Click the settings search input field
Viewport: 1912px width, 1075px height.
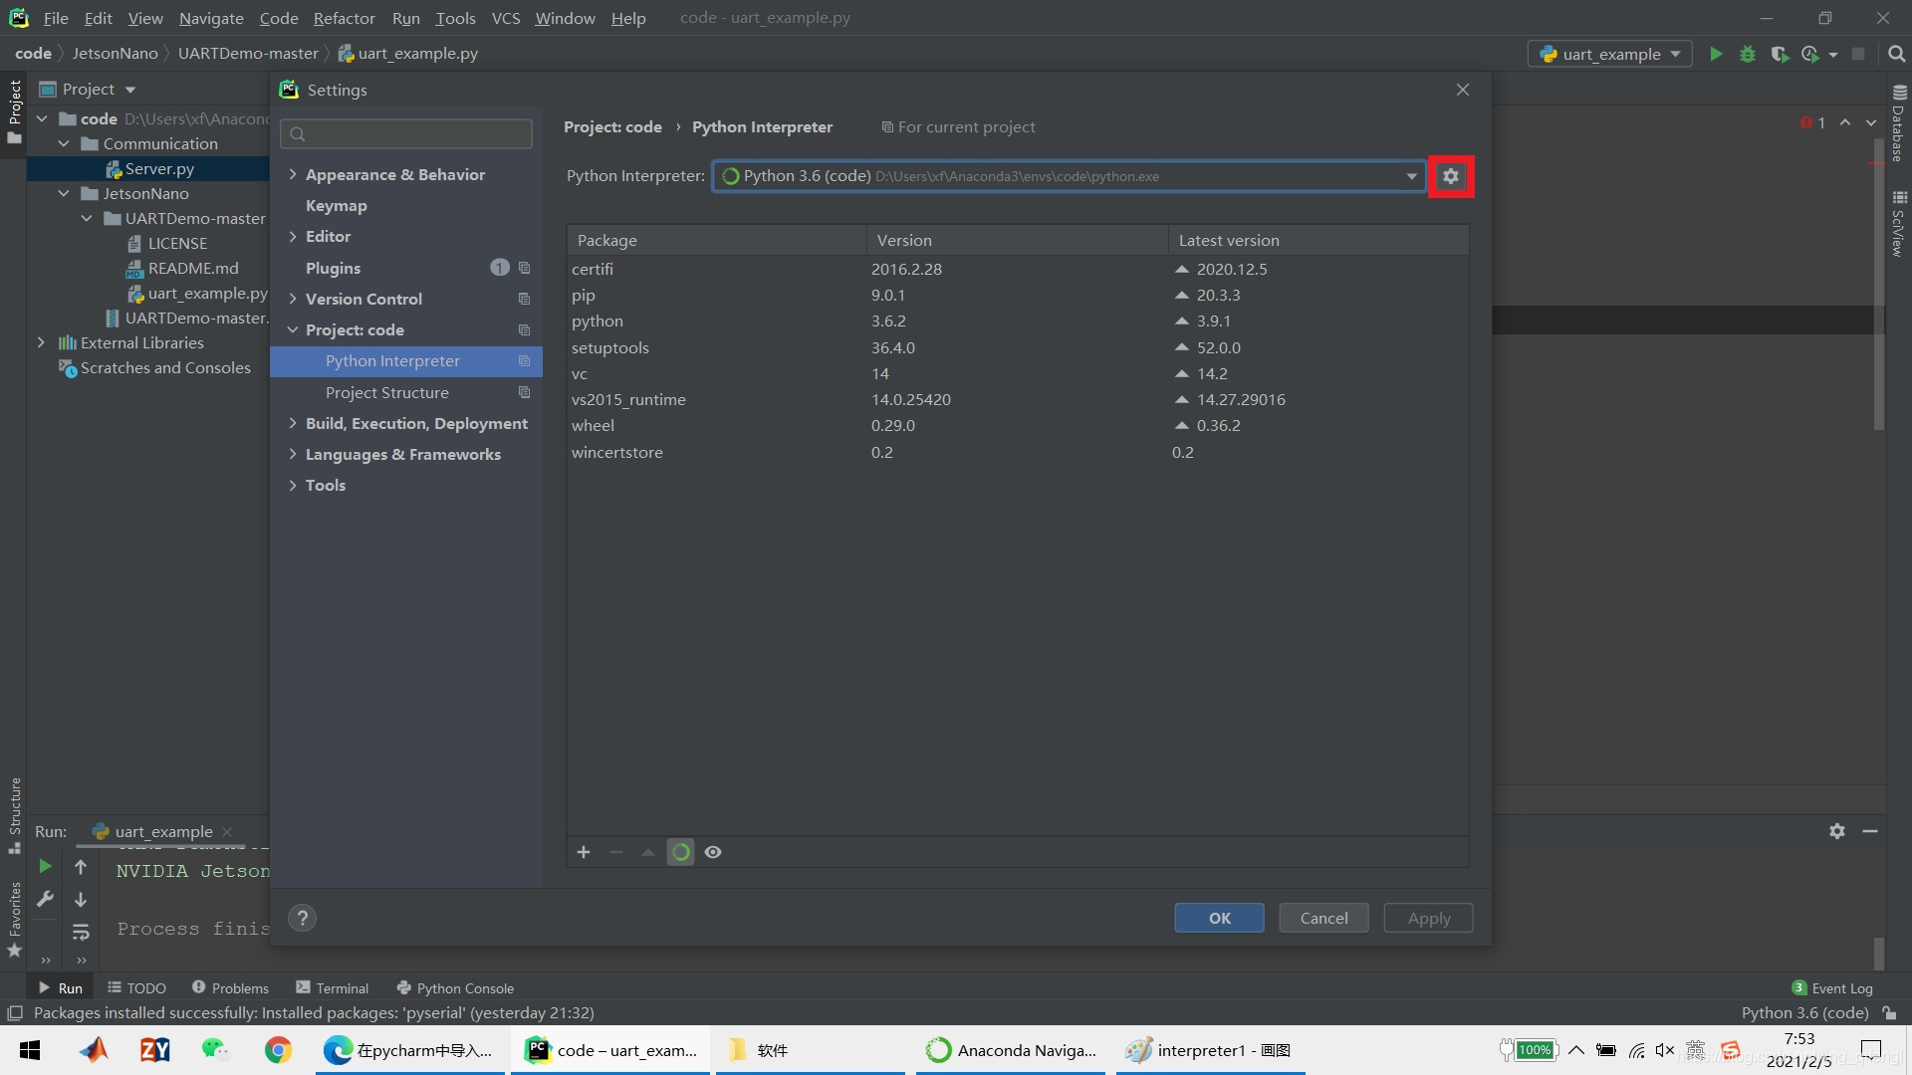(406, 133)
